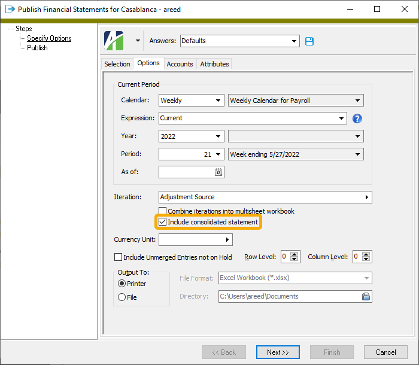The height and width of the screenshot is (365, 419).
Task: Close the Publish Financial Statements dialog
Action: click(x=405, y=9)
